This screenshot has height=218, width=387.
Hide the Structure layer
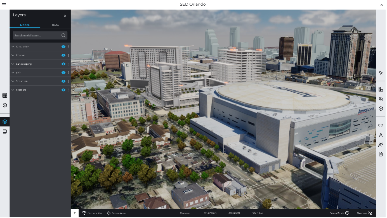click(63, 81)
